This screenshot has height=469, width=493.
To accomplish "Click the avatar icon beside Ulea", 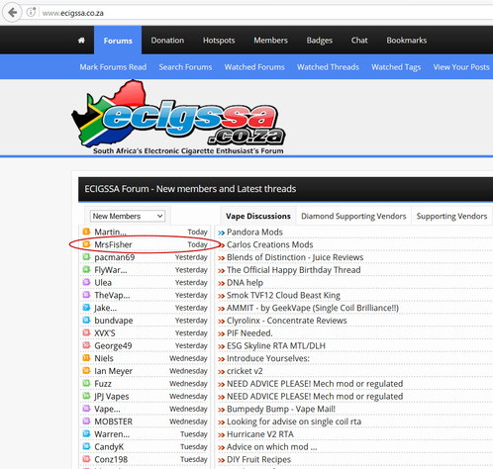I will pyautogui.click(x=86, y=282).
